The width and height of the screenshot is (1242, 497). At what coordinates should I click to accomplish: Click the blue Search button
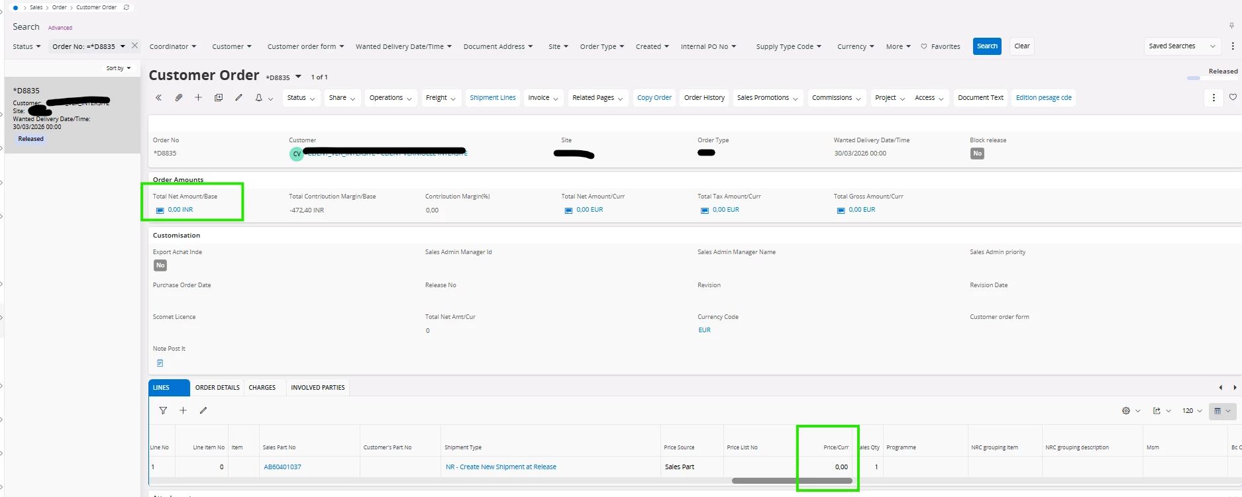987,46
